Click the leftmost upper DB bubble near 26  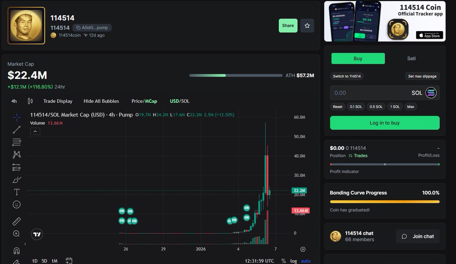(122, 211)
